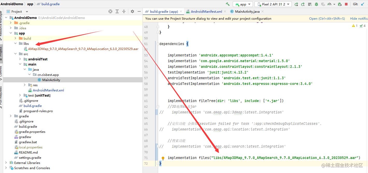This screenshot has width=368, height=173.
Task: Collapse the AndroidDemo root node
Action: [6, 18]
